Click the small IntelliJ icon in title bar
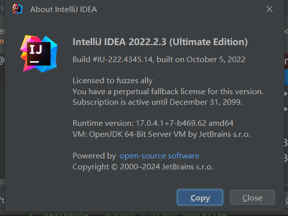288x216 pixels. [17, 9]
